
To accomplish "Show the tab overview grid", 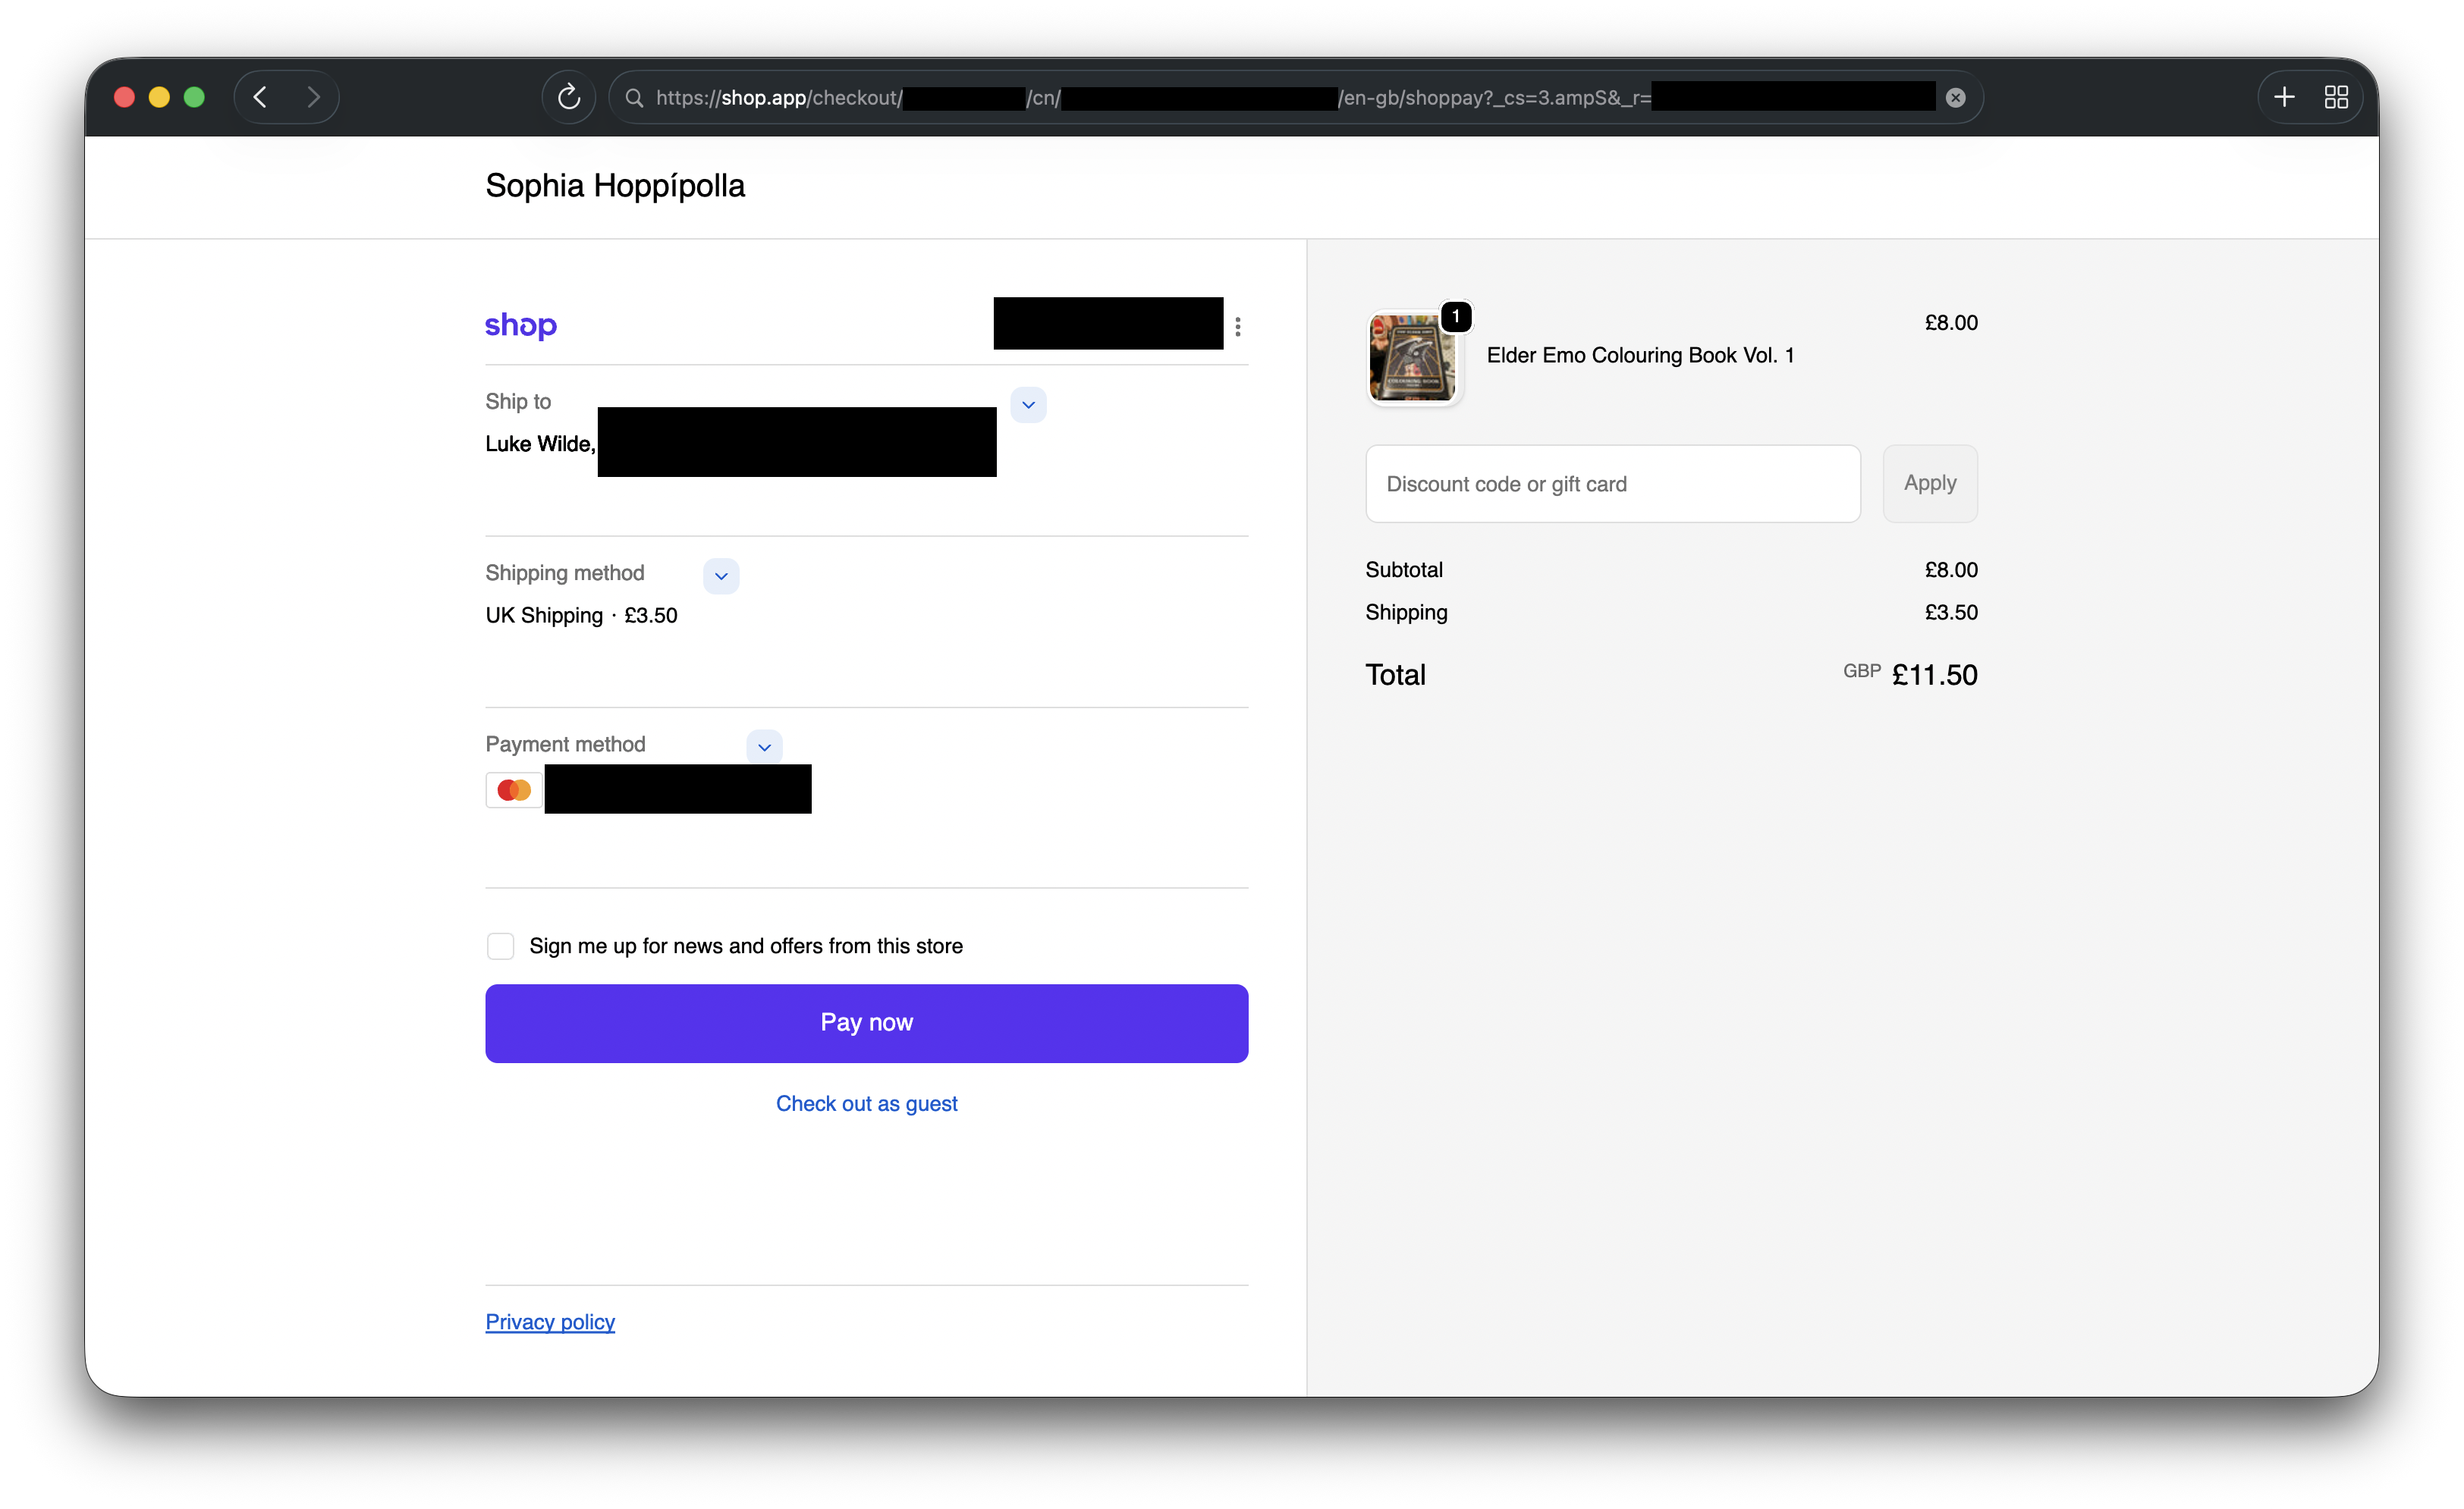I will click(2336, 97).
